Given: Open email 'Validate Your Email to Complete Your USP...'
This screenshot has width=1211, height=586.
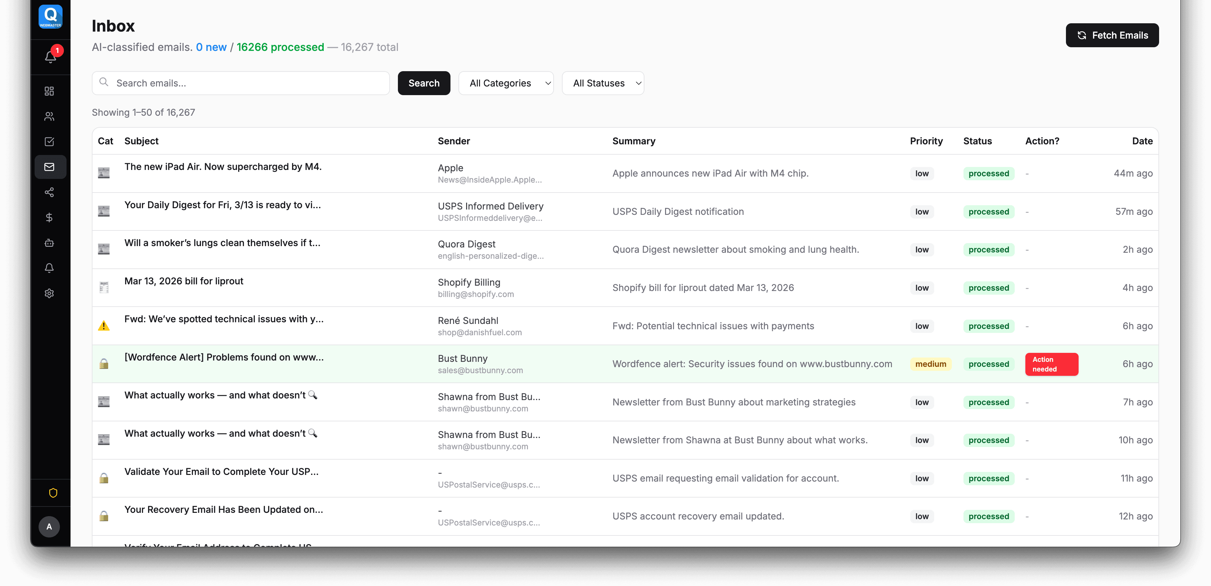Looking at the screenshot, I should coord(222,471).
